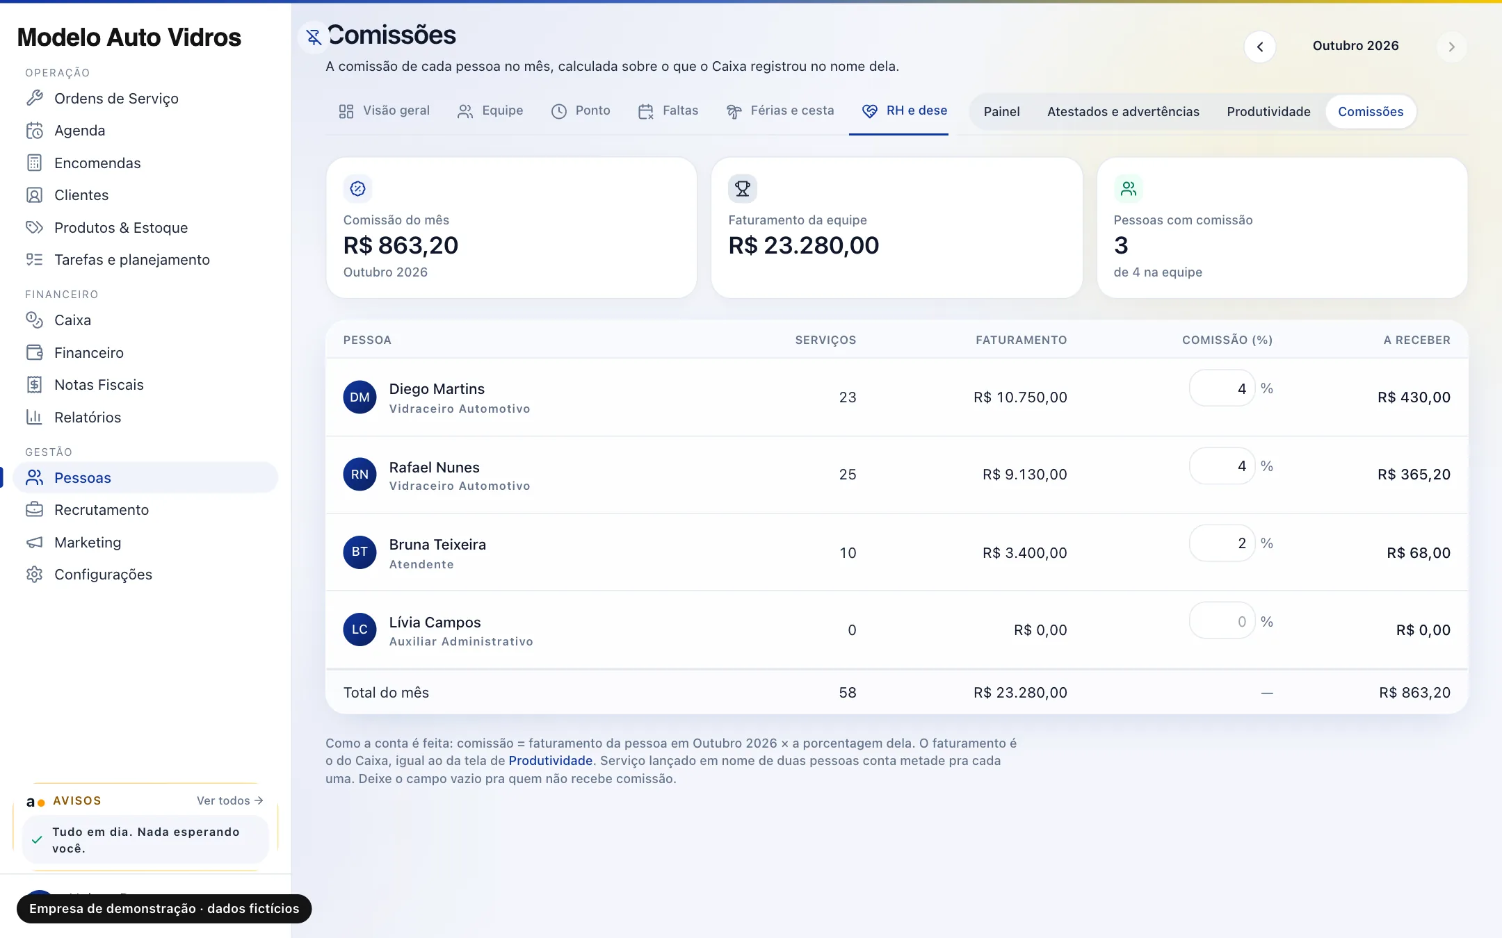1502x938 pixels.
Task: Click the LC avatar for Lívia Campos
Action: click(x=360, y=630)
